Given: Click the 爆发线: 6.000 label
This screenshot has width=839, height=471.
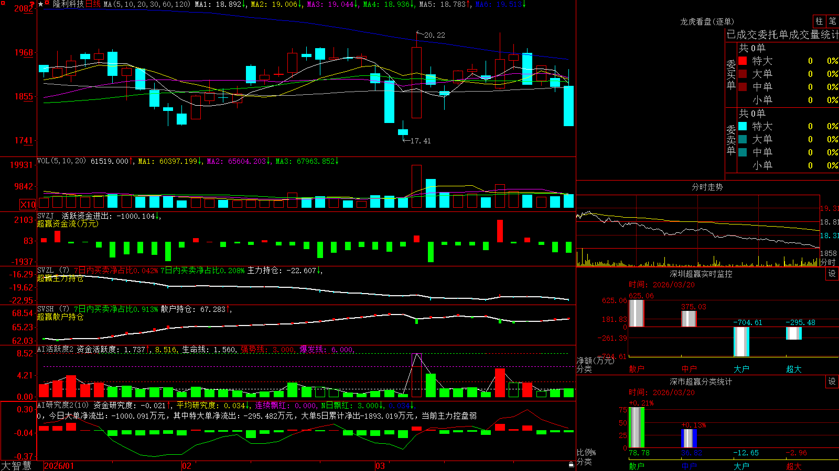Looking at the screenshot, I should coord(326,349).
